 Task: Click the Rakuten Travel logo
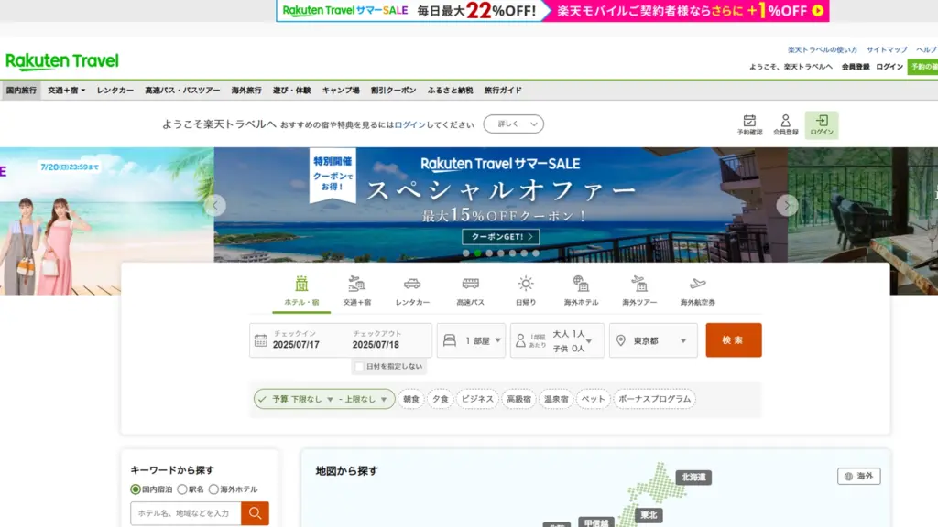[x=62, y=61]
